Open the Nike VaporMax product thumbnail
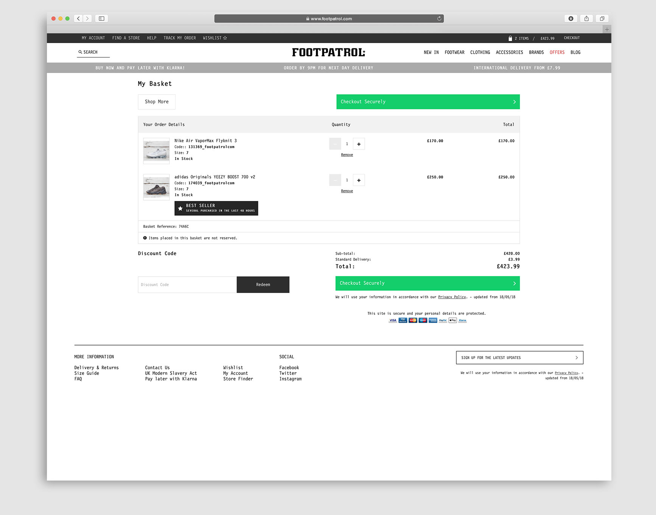 tap(156, 151)
